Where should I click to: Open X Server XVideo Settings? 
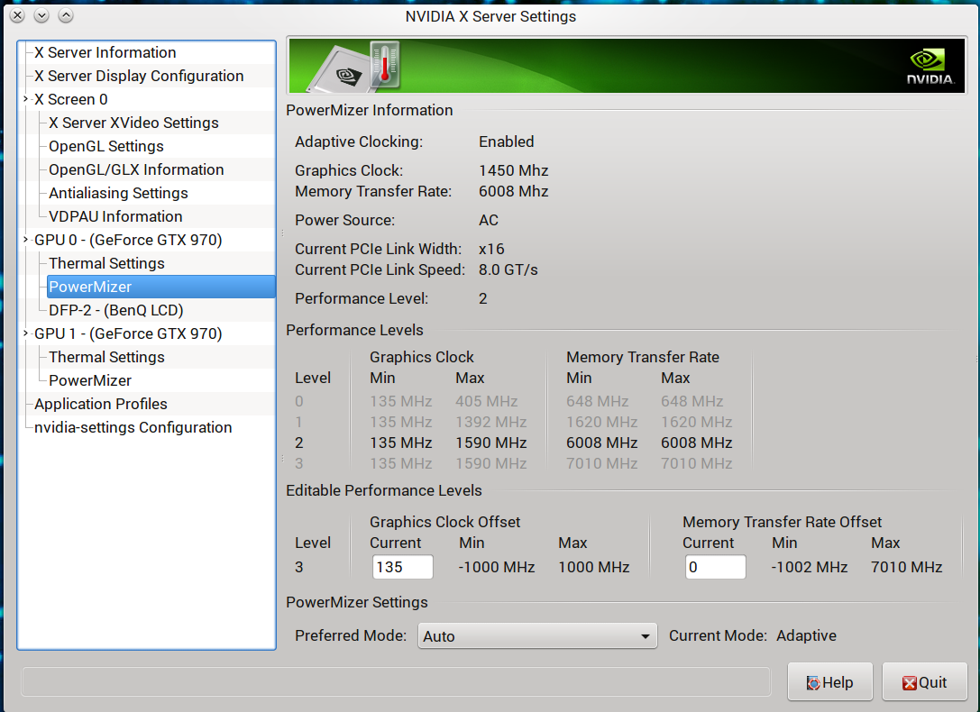pos(133,123)
